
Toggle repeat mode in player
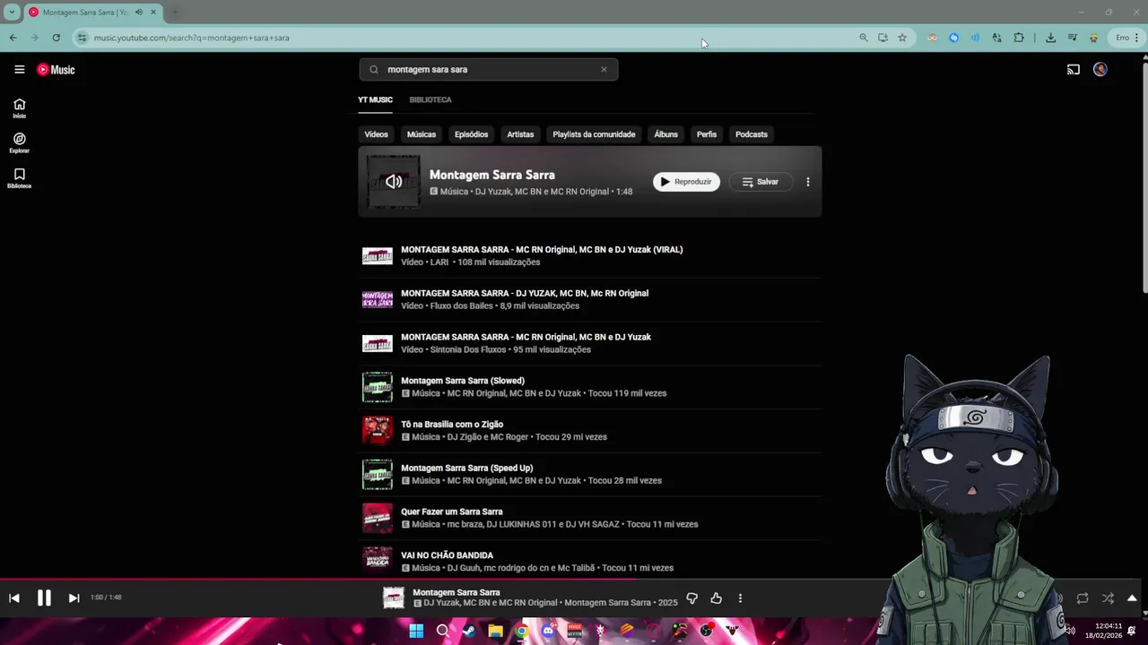coord(1083,598)
